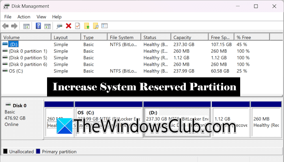Click the folder with magnifier Explore icon
The height and width of the screenshot is (162, 284).
click(x=96, y=26)
